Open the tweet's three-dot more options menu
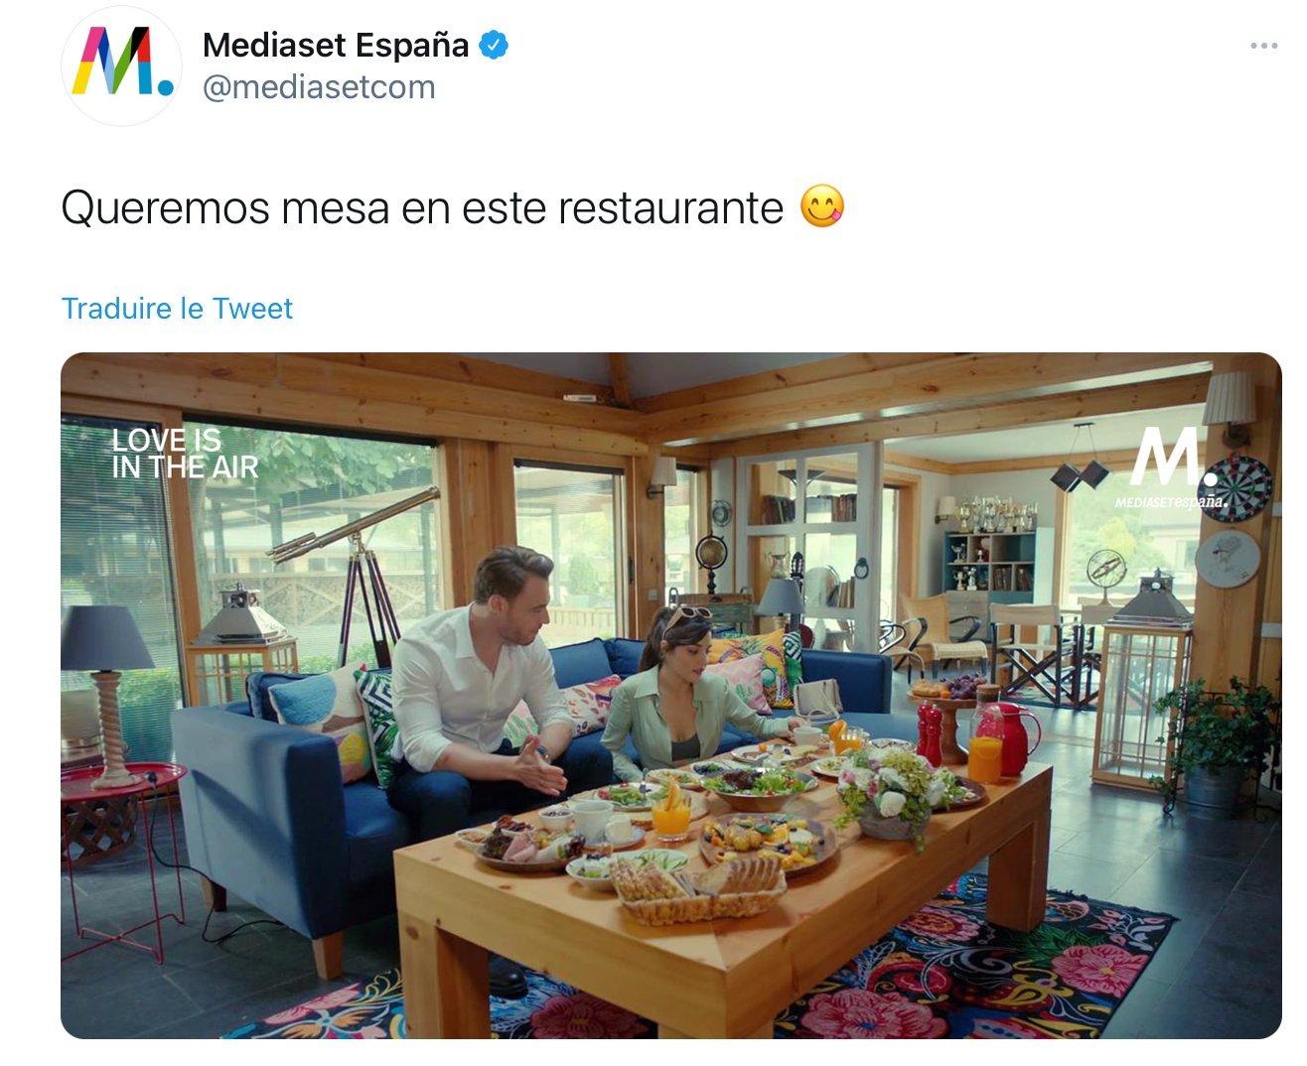Screen dimensions: 1307x1066 pyautogui.click(x=1263, y=46)
